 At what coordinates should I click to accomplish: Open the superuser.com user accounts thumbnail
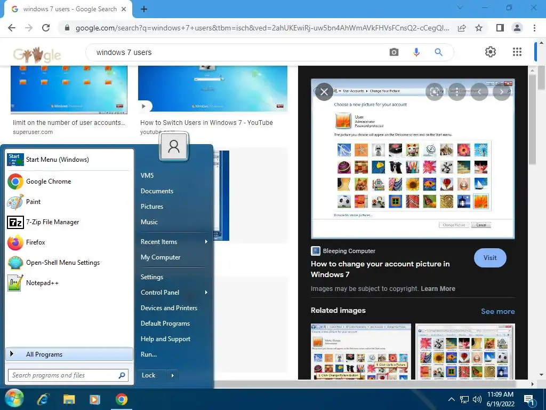(69, 90)
